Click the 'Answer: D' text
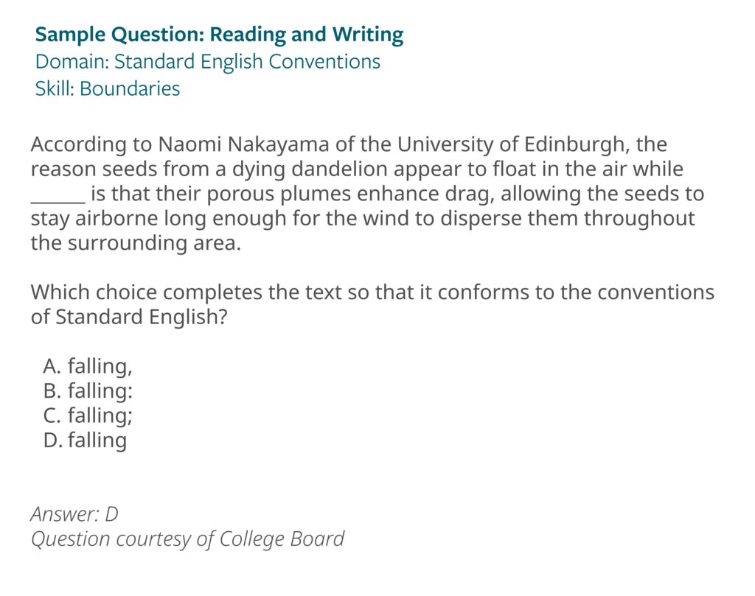The image size is (755, 596). [x=74, y=514]
